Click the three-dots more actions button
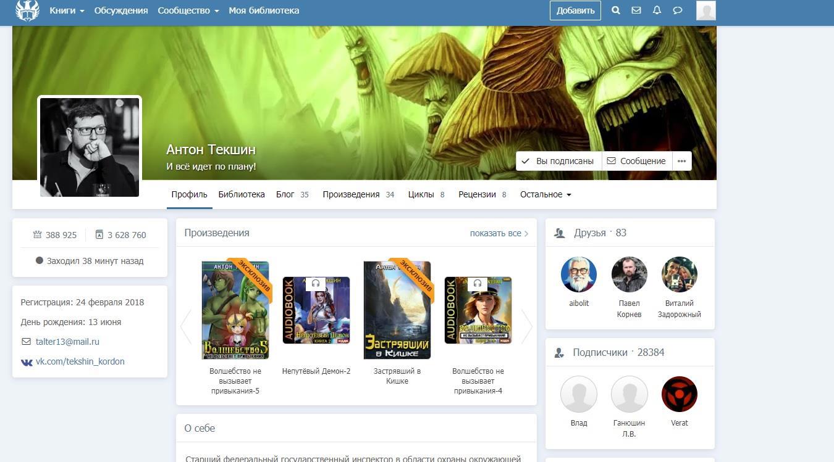The image size is (834, 462). [x=681, y=161]
